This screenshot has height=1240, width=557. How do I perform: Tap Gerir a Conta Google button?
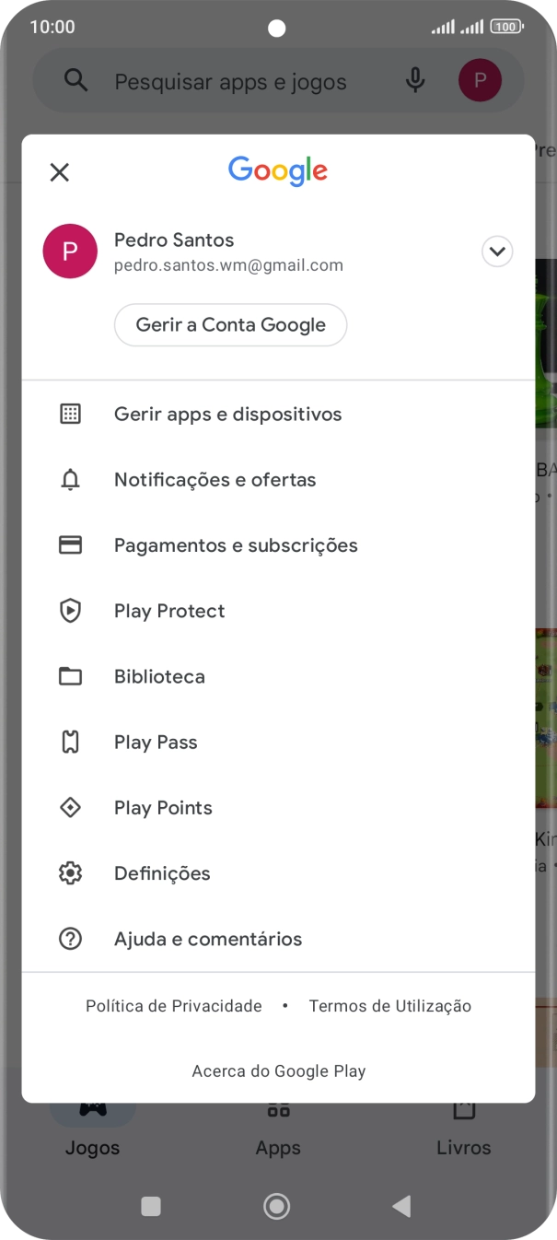point(230,324)
